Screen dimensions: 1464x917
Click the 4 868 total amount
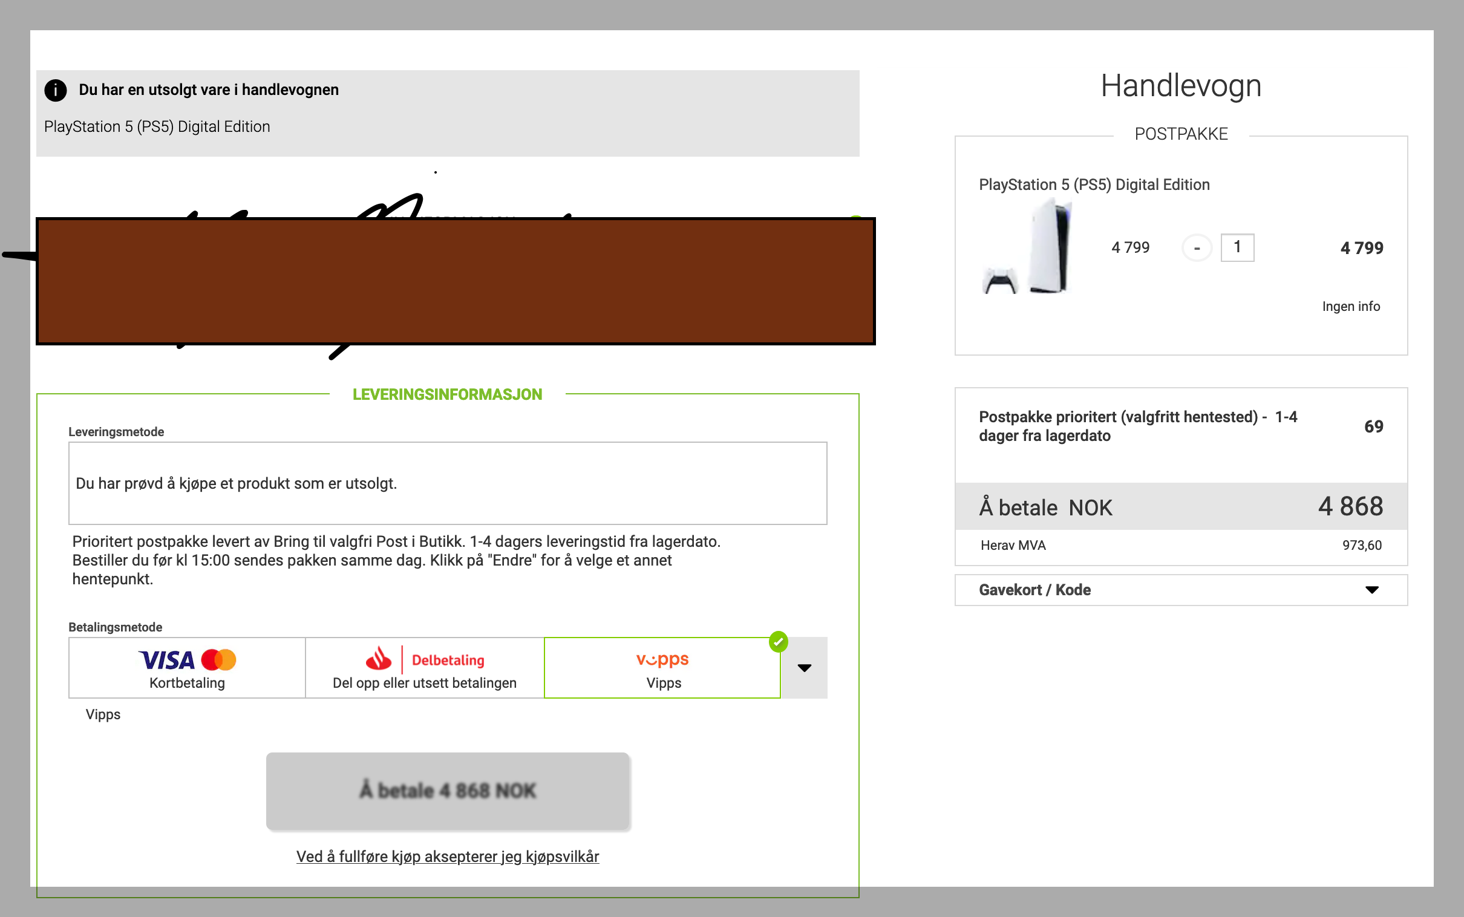click(1351, 506)
